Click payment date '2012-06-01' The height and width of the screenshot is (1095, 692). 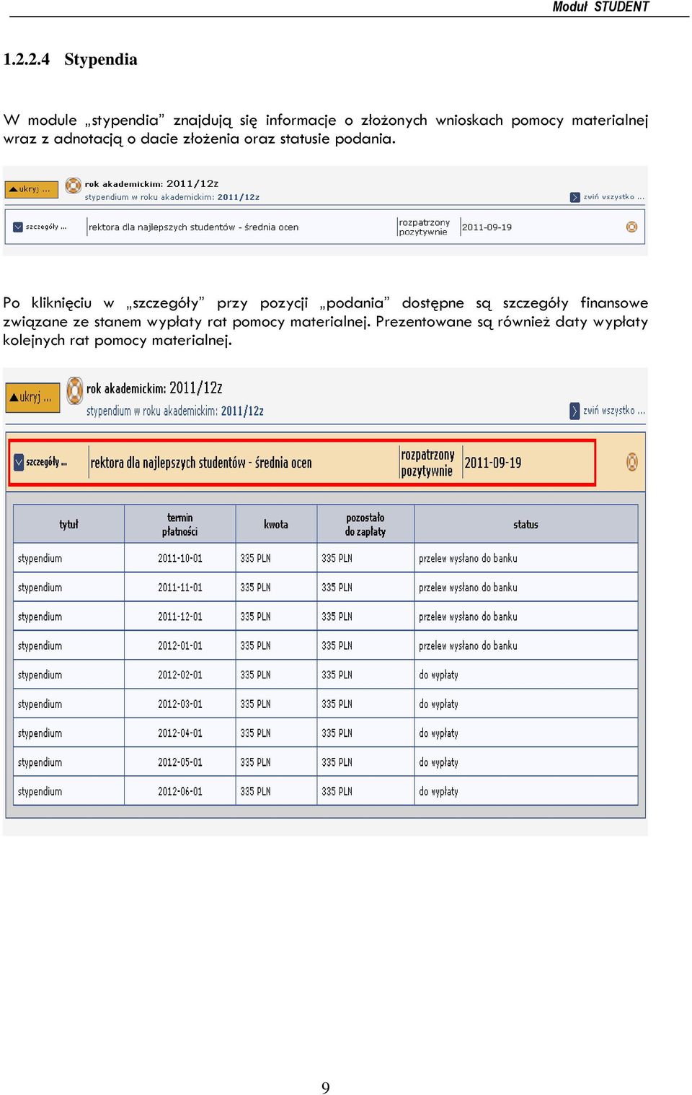[180, 791]
